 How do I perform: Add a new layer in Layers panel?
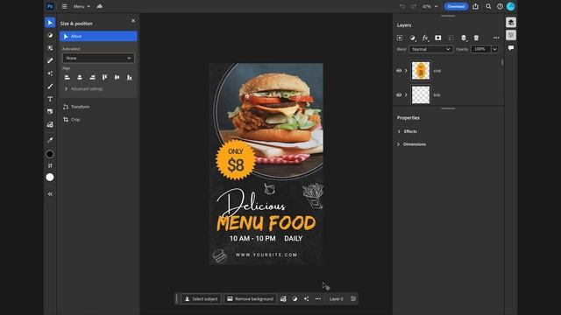tap(400, 38)
